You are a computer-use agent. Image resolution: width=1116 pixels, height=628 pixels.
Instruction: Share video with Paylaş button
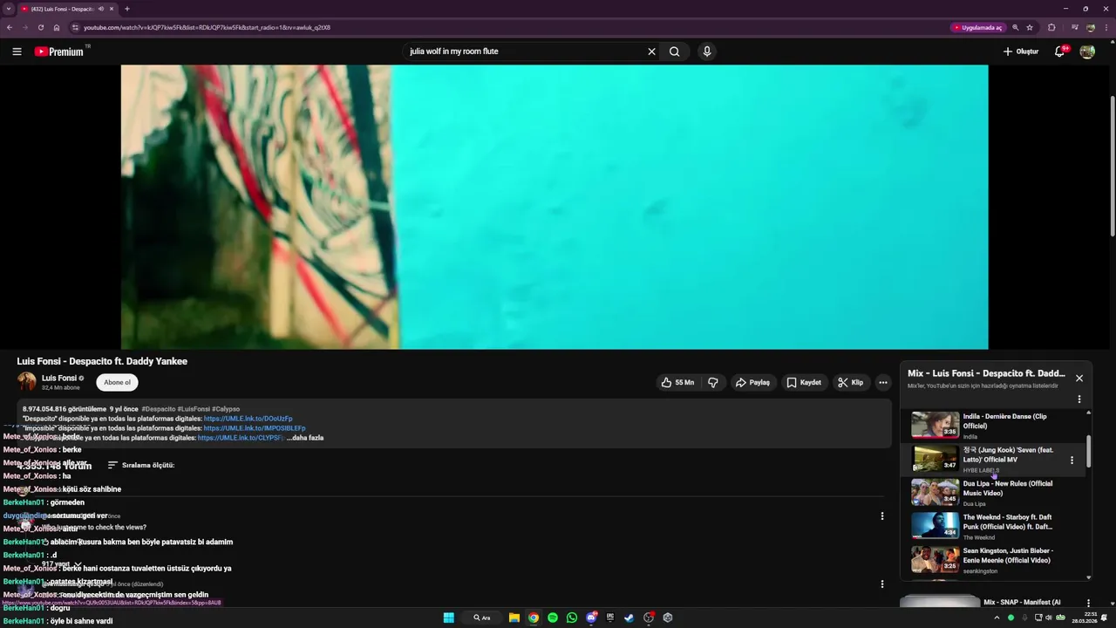coord(752,382)
